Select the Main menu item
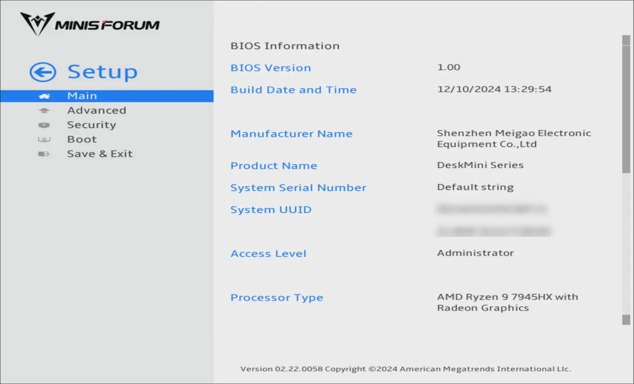This screenshot has height=384, width=634. click(x=107, y=96)
